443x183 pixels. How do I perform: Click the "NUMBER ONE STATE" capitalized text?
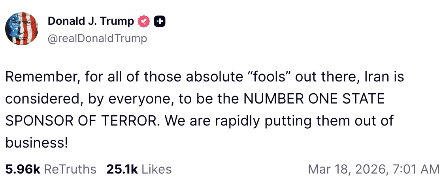[x=314, y=99]
